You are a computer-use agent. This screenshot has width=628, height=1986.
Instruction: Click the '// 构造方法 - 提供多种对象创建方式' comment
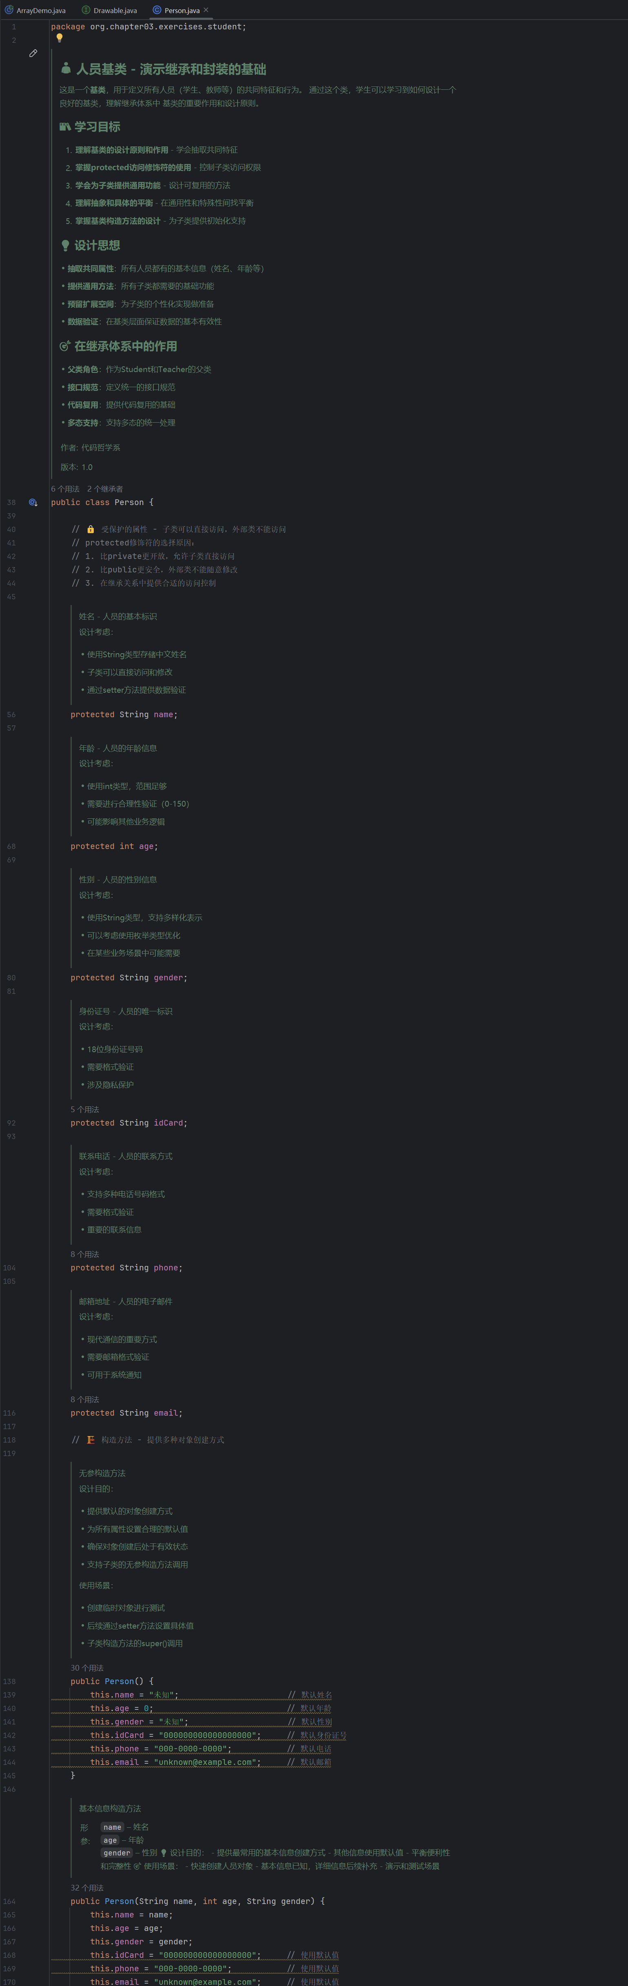(x=148, y=1440)
